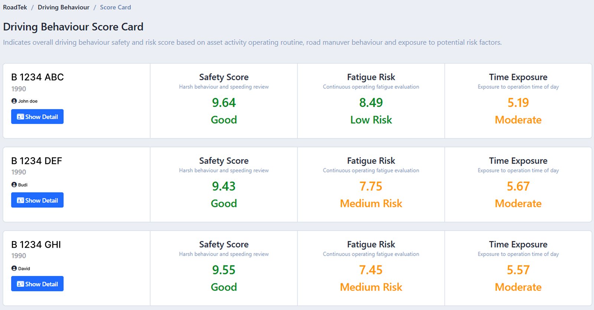The height and width of the screenshot is (310, 594).
Task: Go to RoadTek breadcrumb link
Action: (x=15, y=7)
